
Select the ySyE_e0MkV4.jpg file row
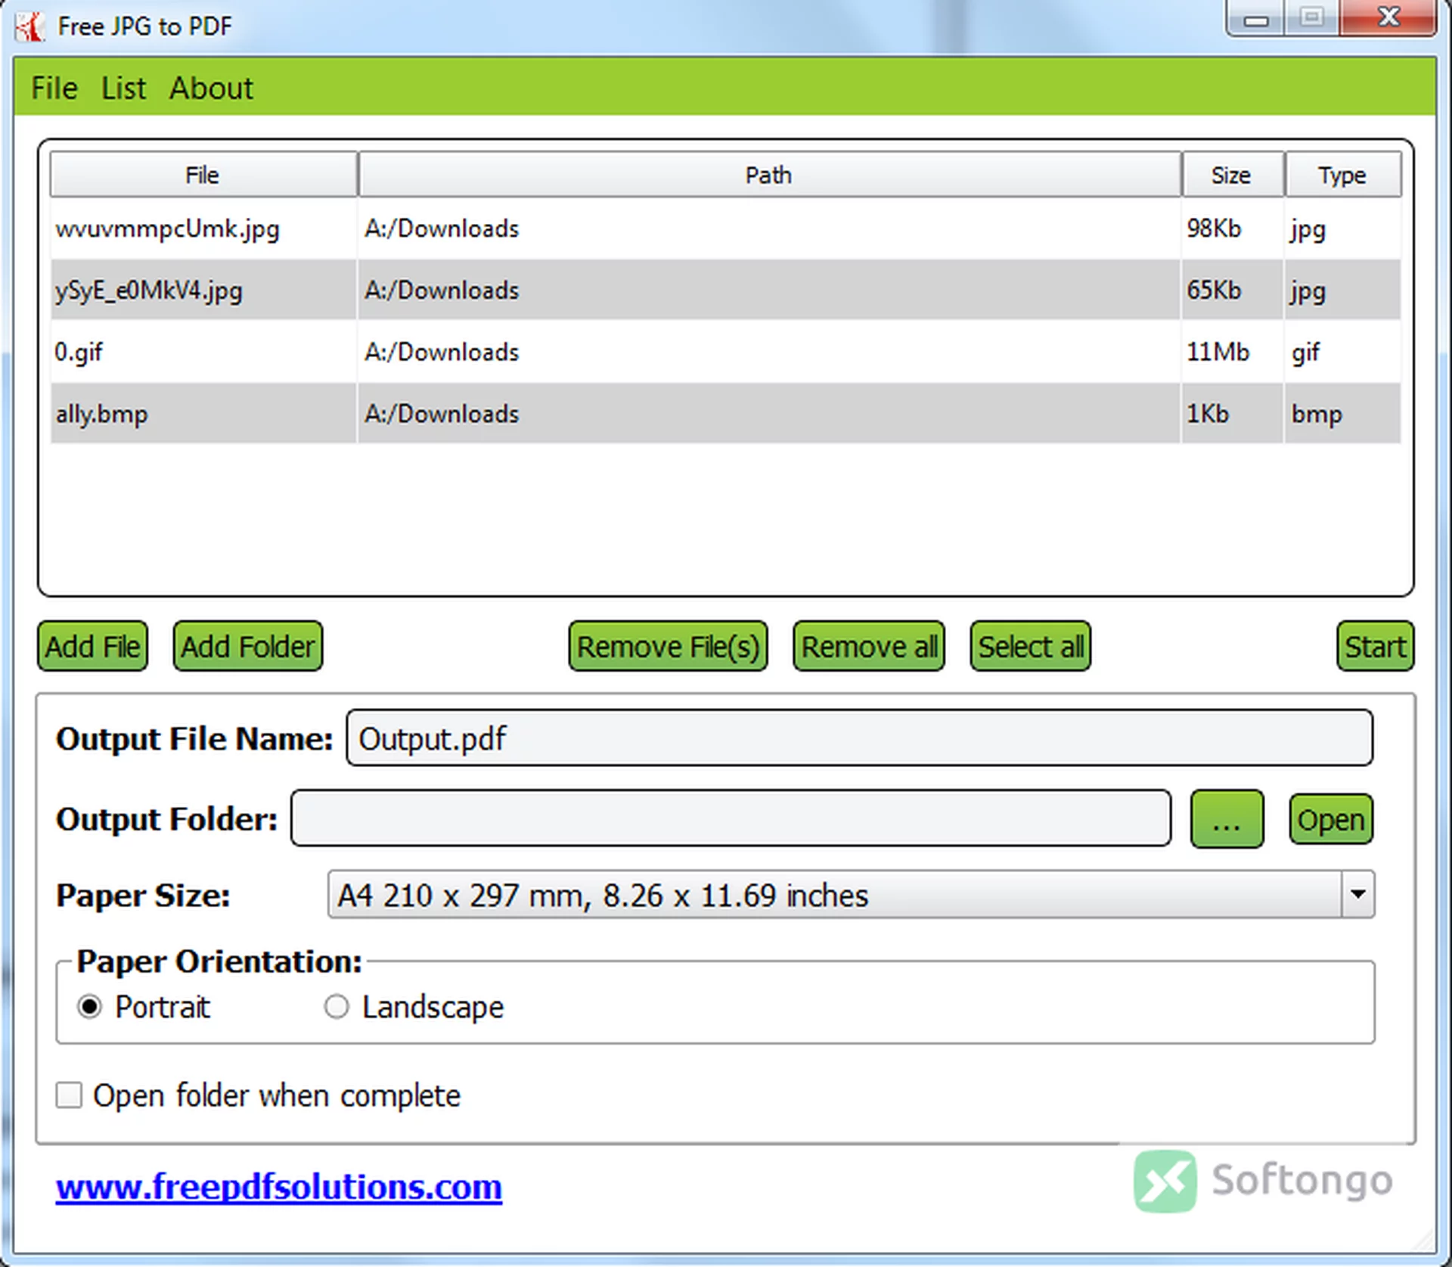[x=725, y=290]
